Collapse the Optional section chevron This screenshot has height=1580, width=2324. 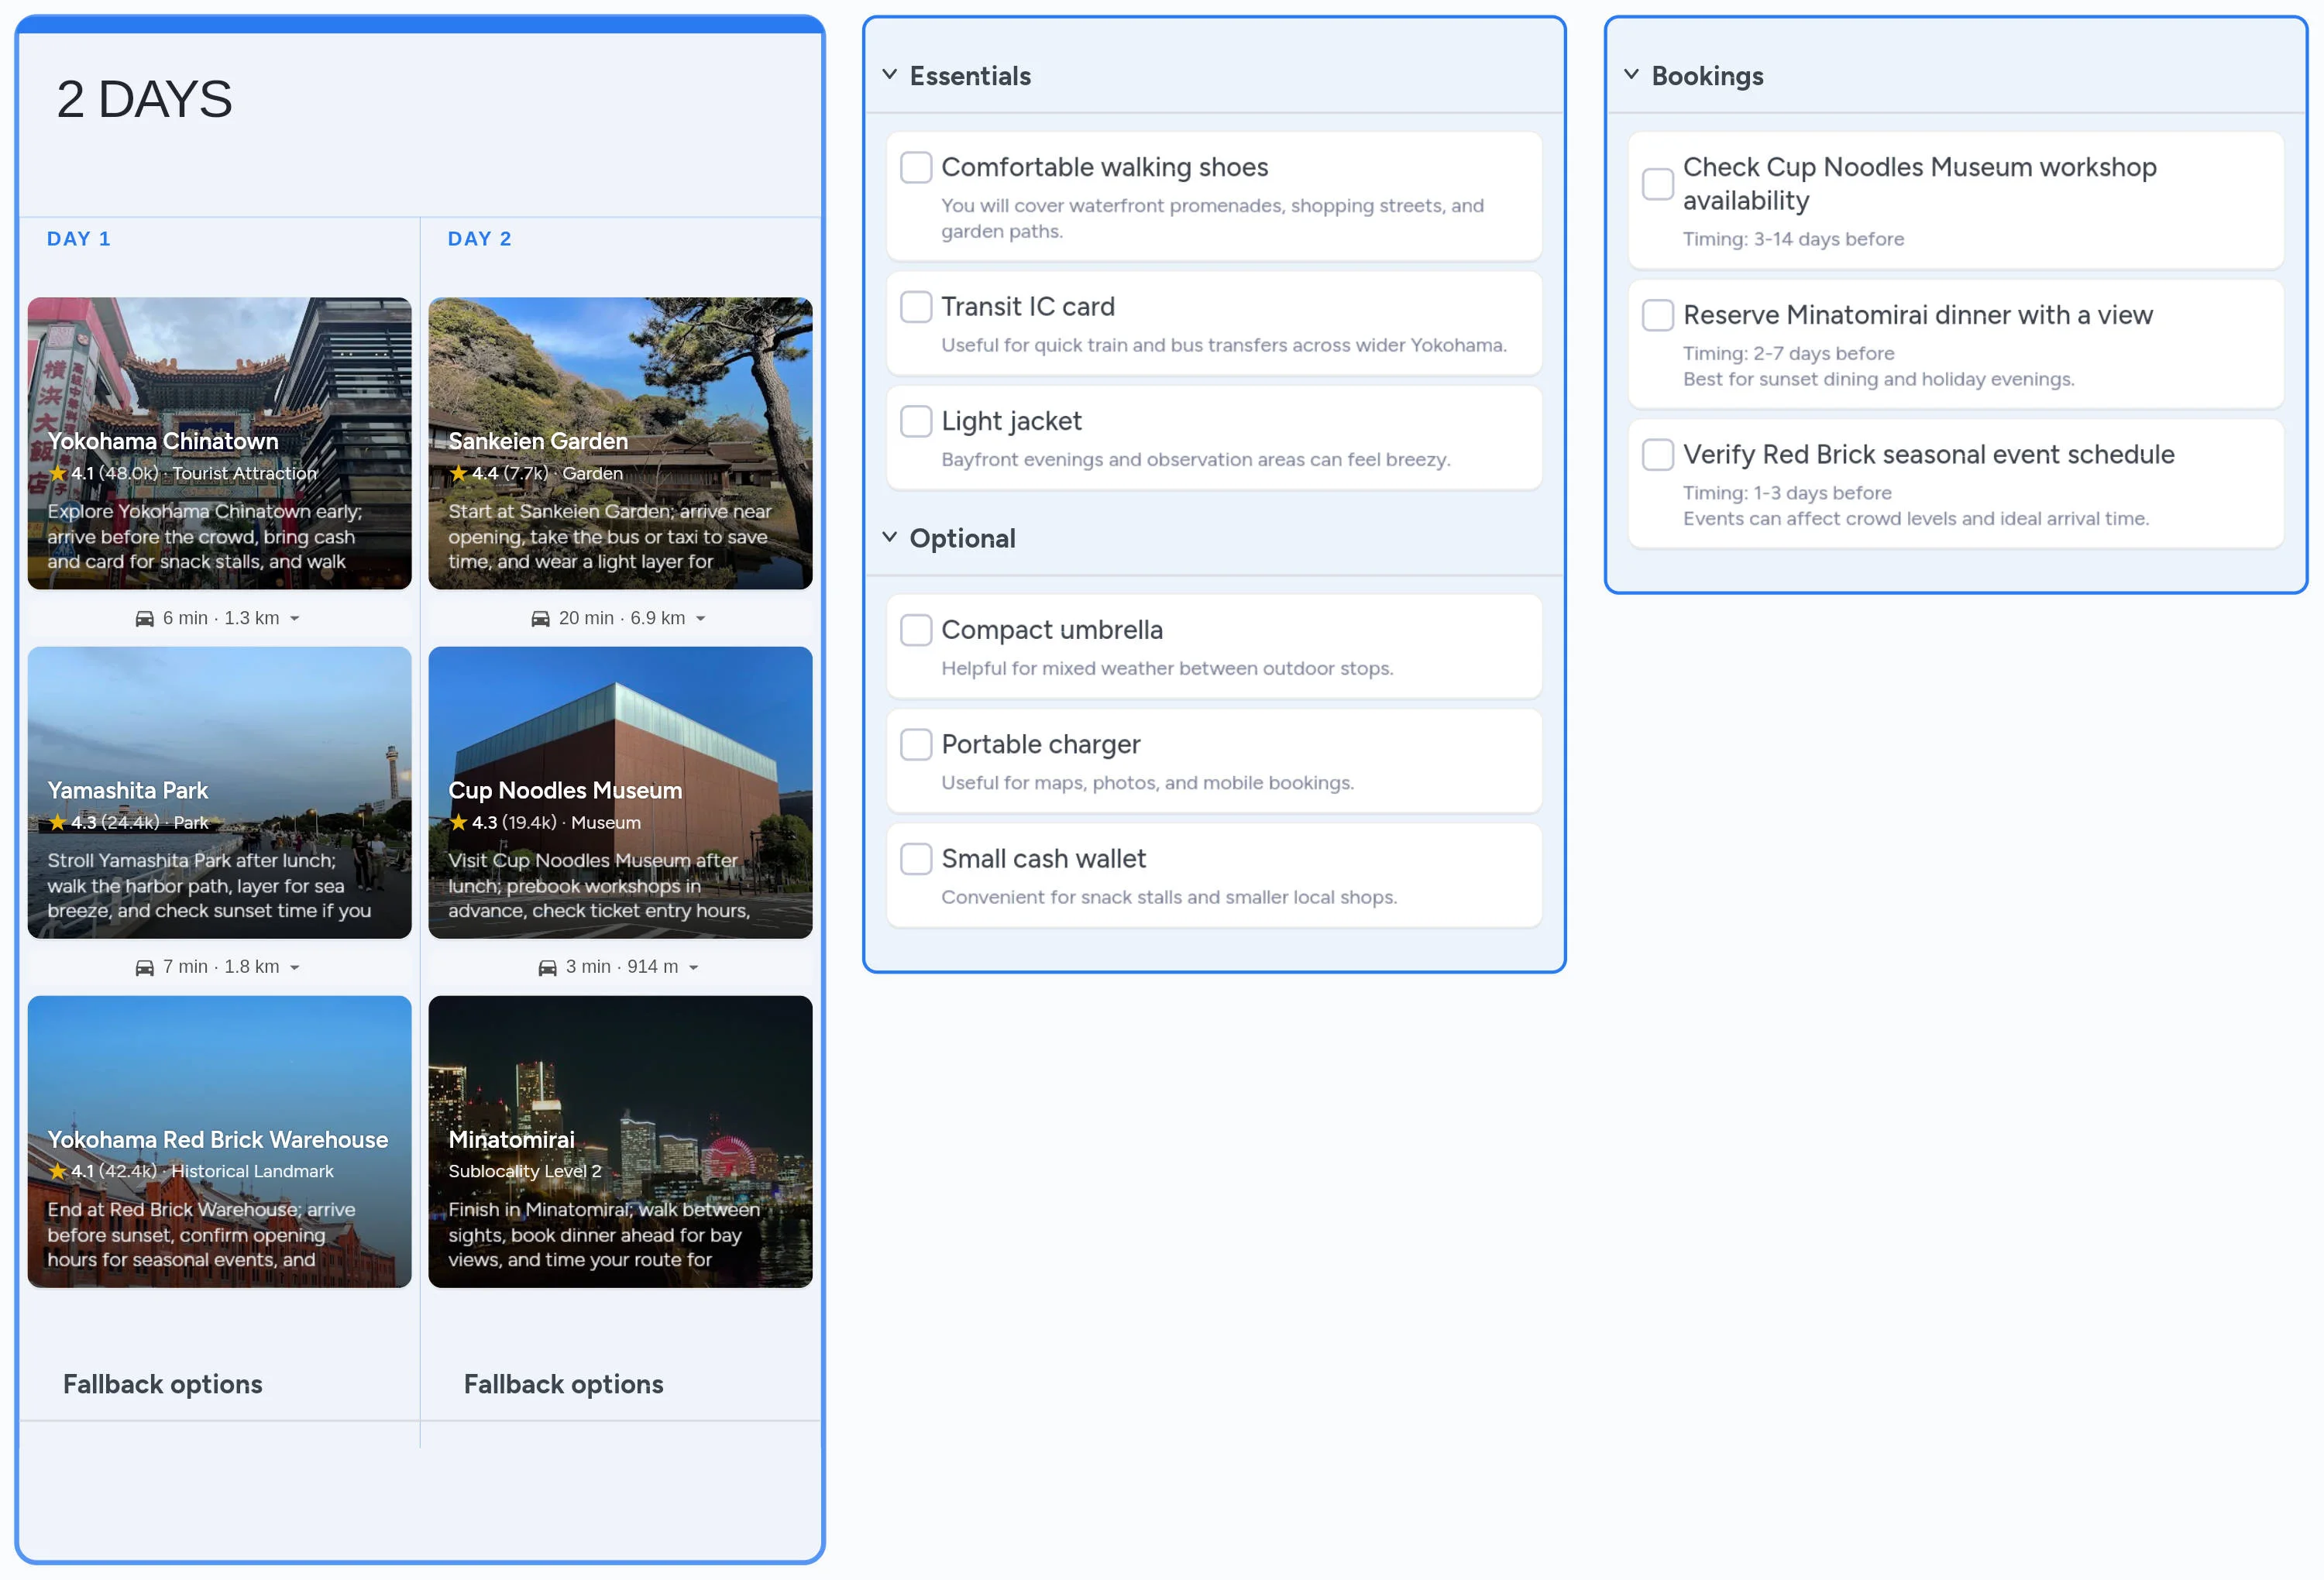coord(889,538)
